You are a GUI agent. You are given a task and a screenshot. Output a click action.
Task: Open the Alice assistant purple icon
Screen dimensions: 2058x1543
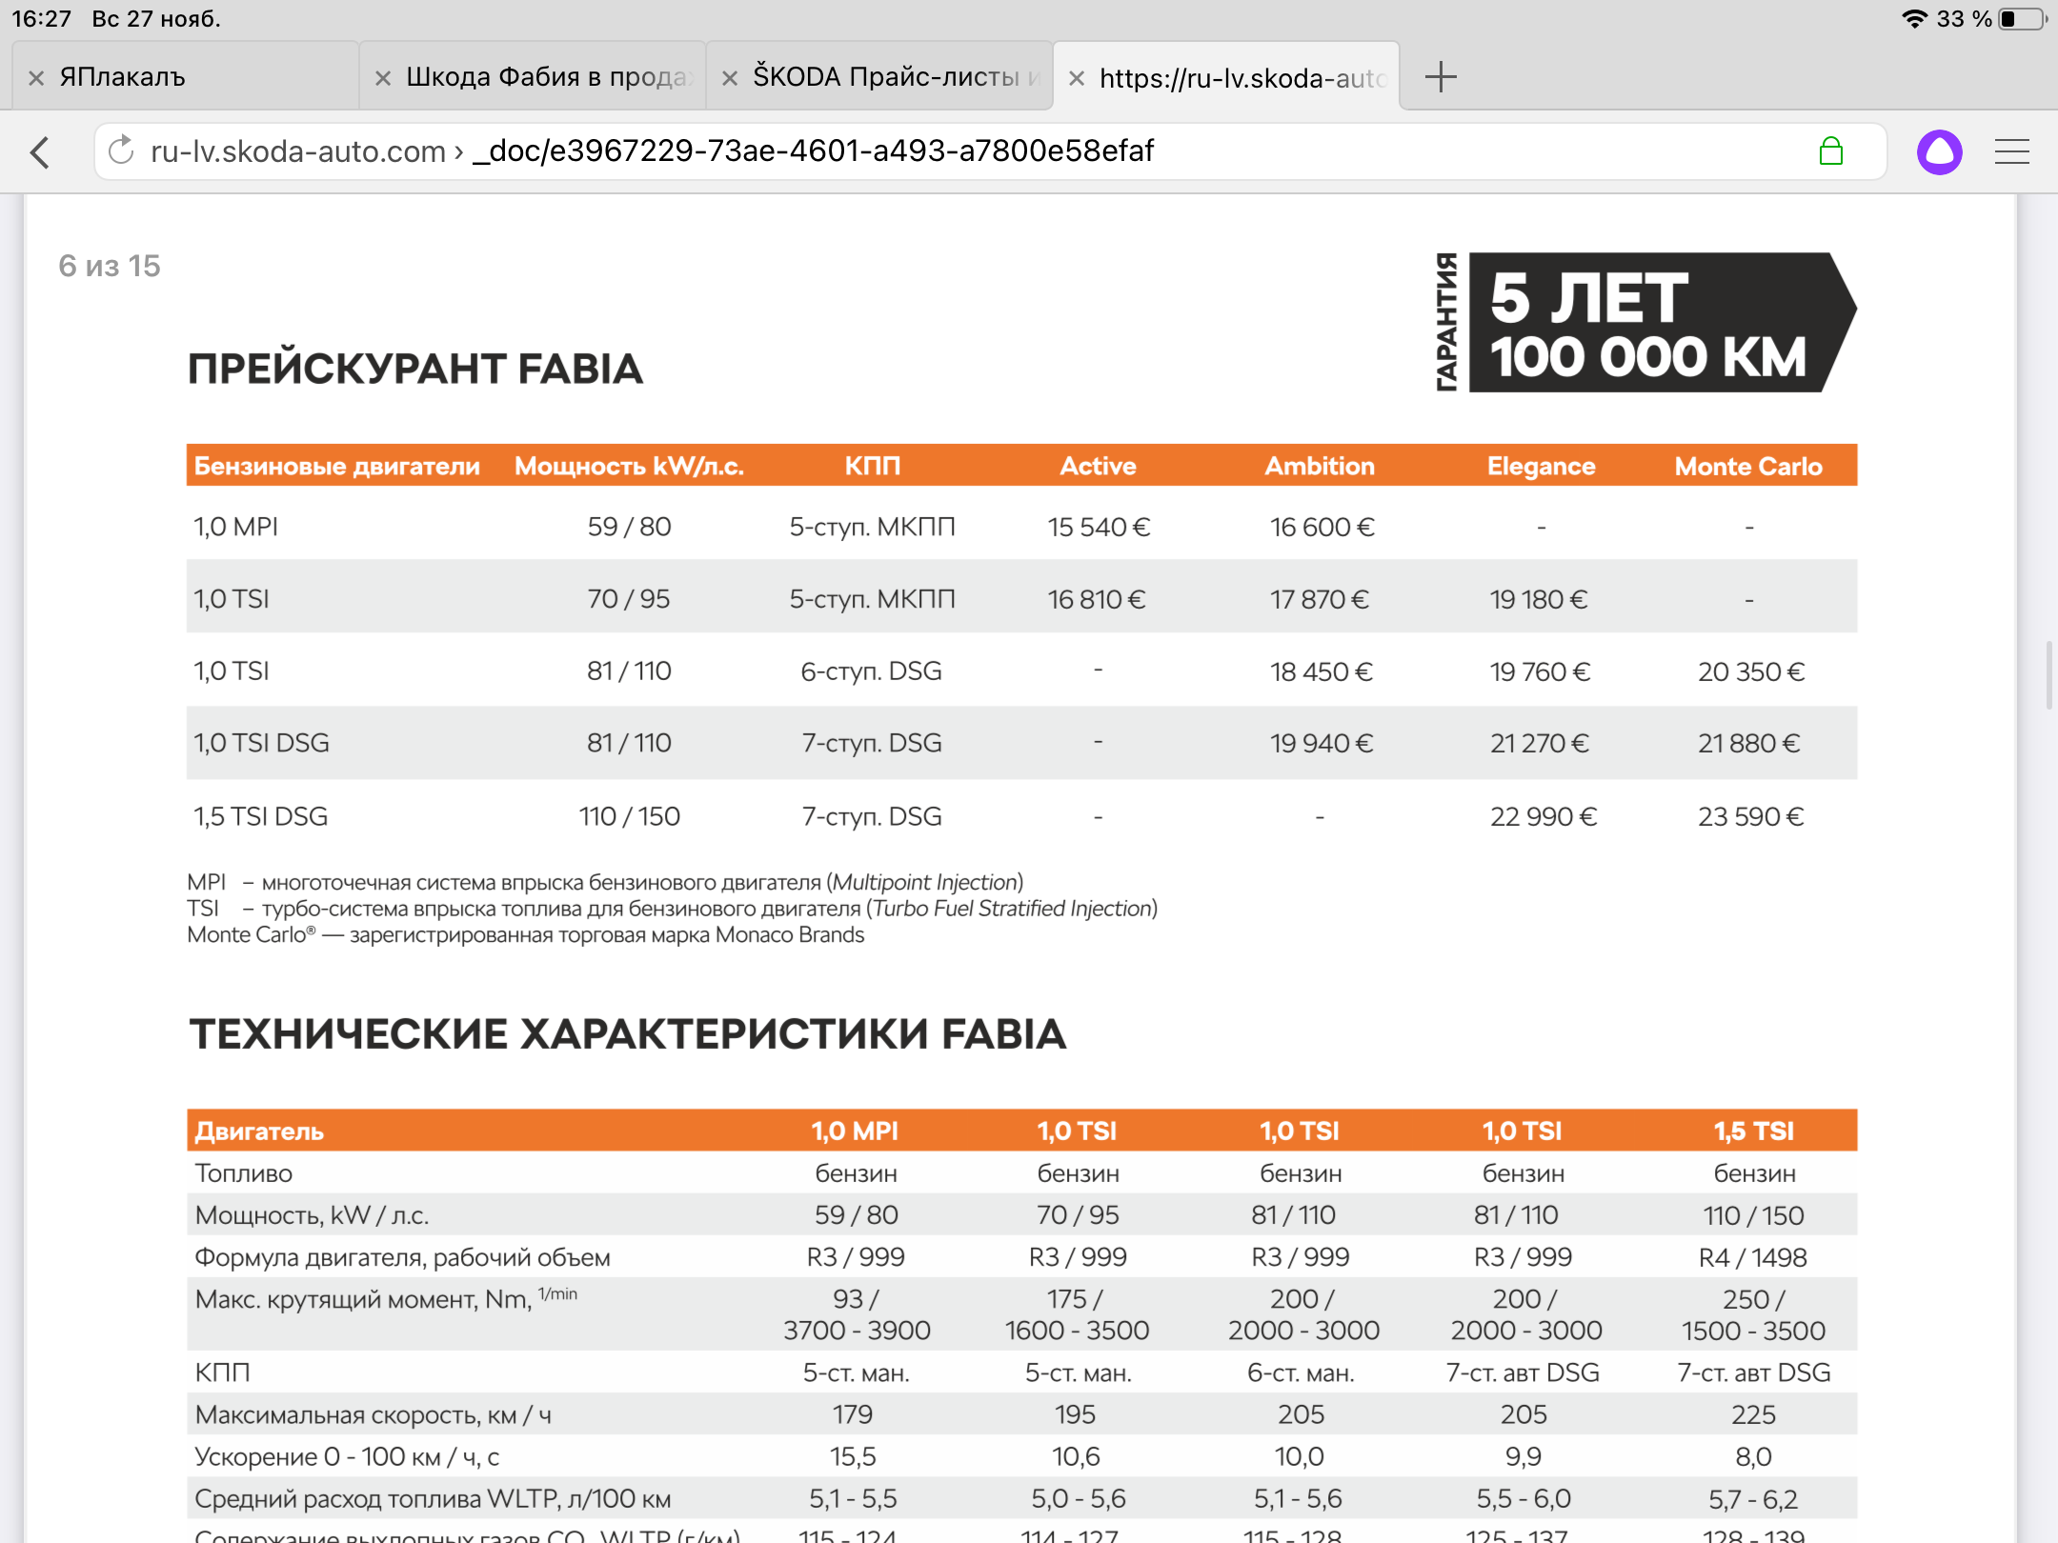pyautogui.click(x=1939, y=151)
